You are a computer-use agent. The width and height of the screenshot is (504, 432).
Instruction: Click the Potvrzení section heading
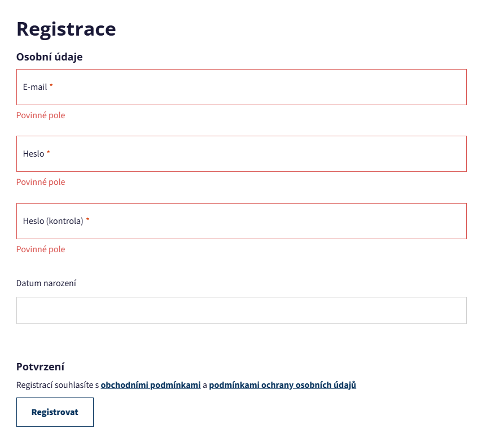click(41, 366)
